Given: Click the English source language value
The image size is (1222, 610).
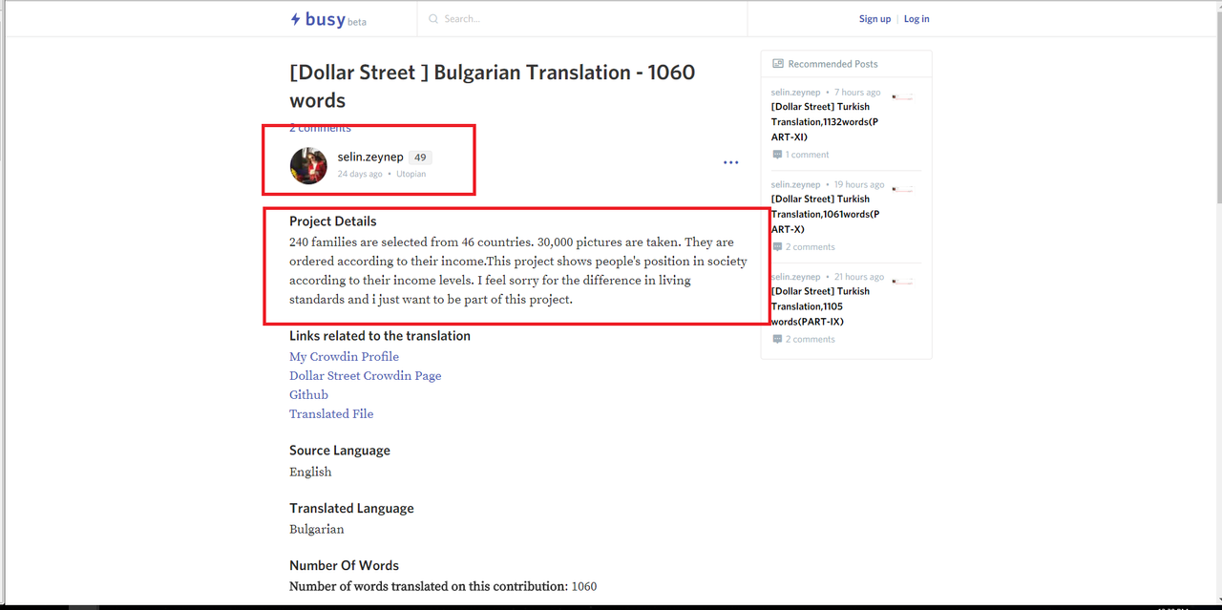Looking at the screenshot, I should point(310,473).
